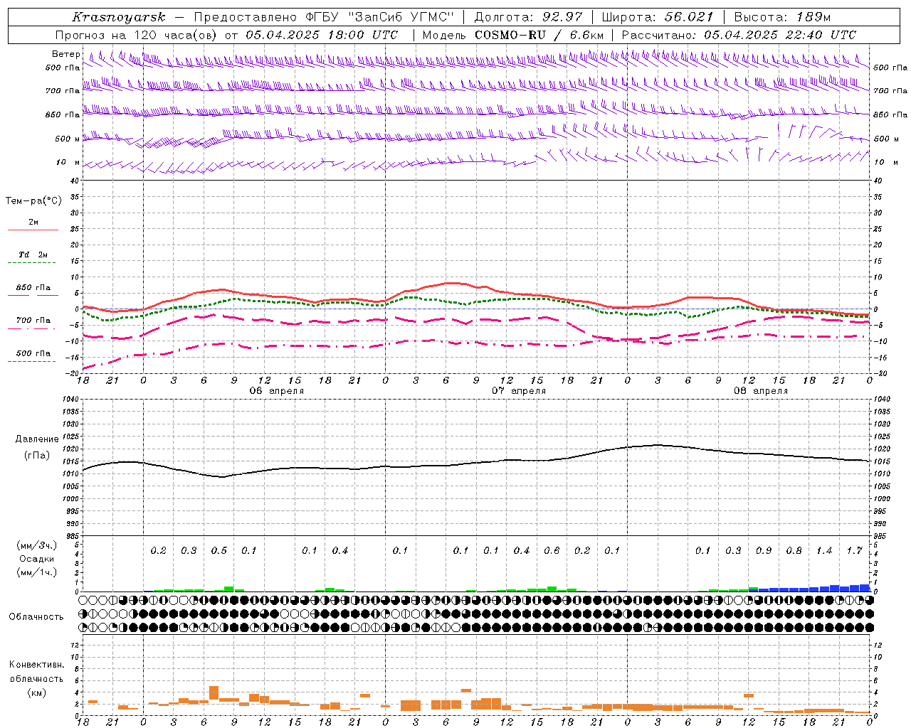911x728 pixels.
Task: Click the Рассчитано: 05.04.2025 22:40 UTC timestamp
Action: (x=739, y=35)
